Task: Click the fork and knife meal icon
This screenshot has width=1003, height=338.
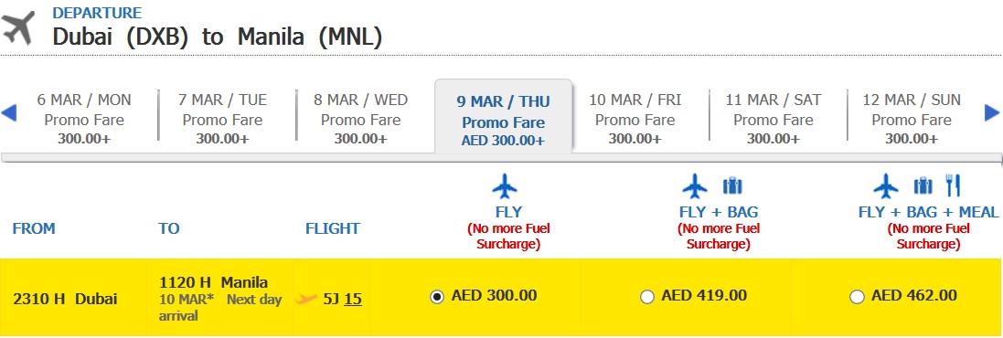Action: 953,186
